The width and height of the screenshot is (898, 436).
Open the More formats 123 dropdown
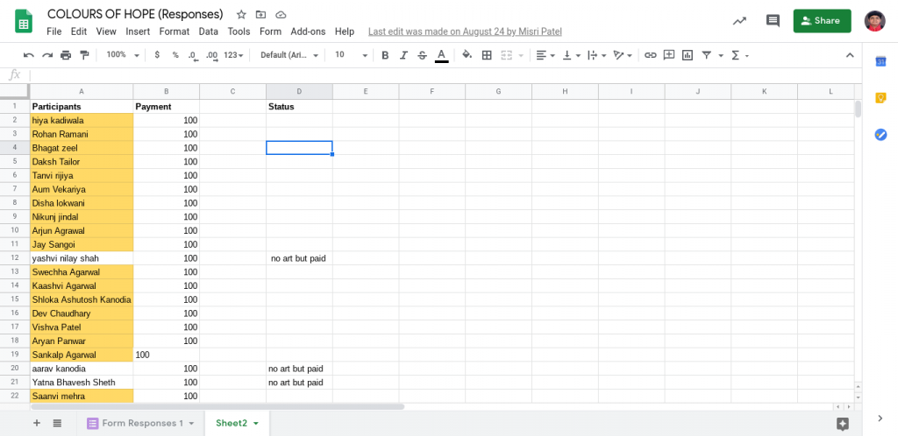click(233, 55)
